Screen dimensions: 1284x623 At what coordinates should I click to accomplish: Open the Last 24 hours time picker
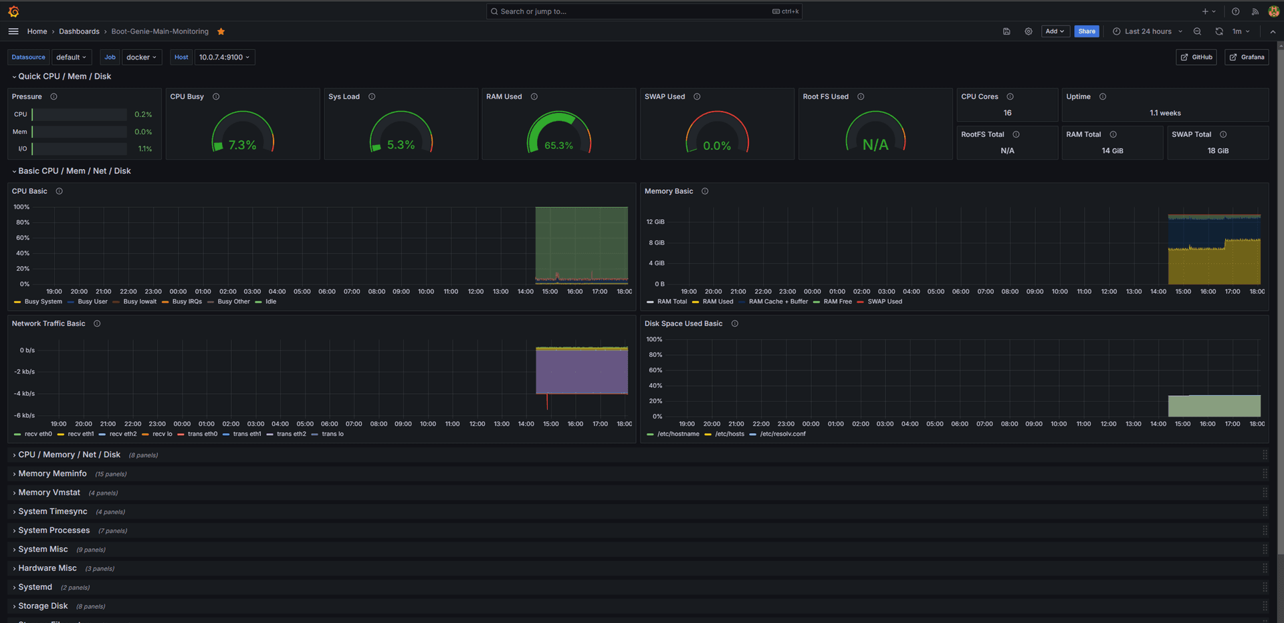pos(1148,31)
